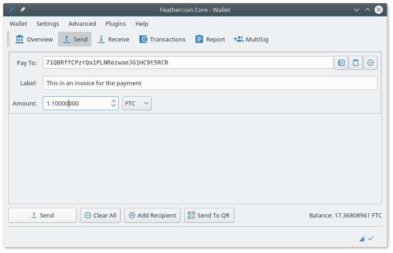
Task: Open the Settings menu
Action: [x=47, y=24]
